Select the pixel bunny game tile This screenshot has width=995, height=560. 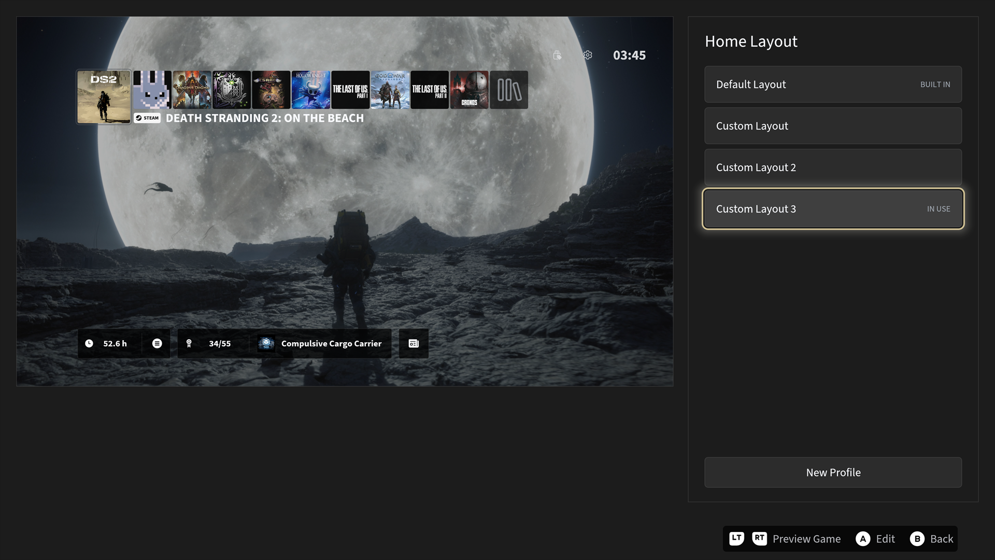click(x=152, y=90)
